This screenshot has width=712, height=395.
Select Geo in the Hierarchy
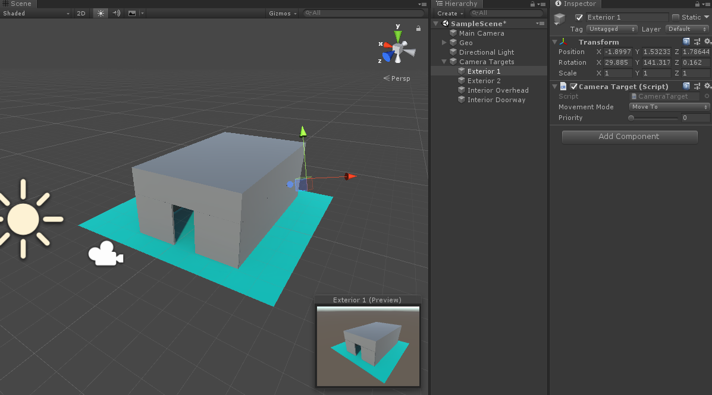point(465,43)
